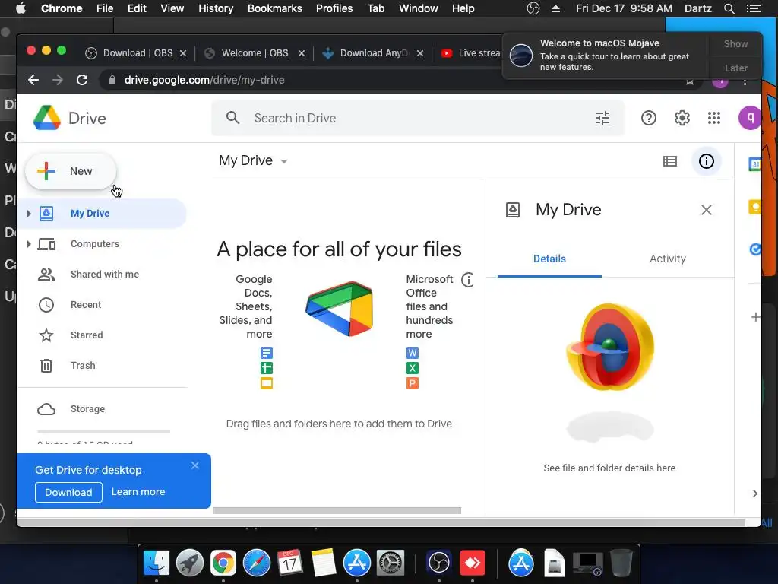Open Google Drive logo home link

[x=70, y=118]
